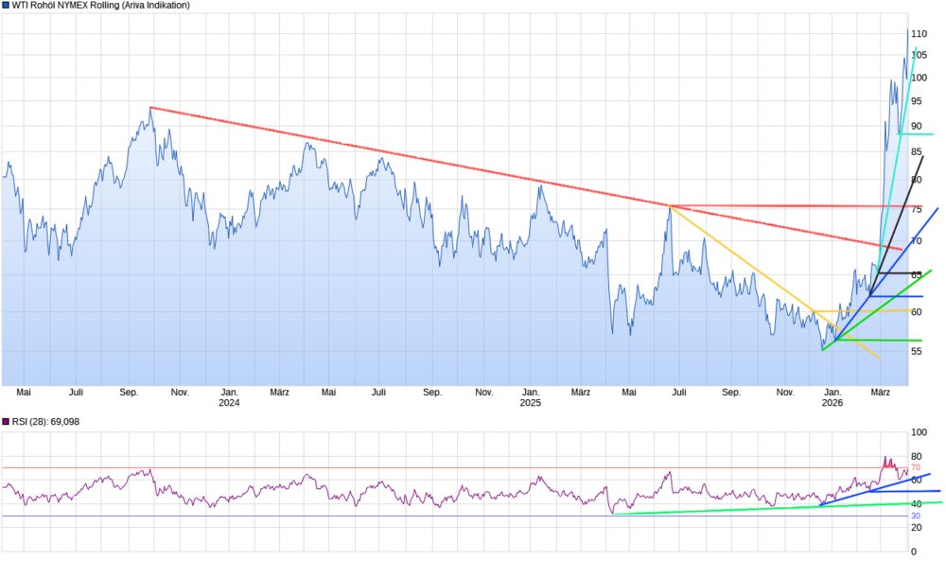946x561 pixels.
Task: Click the 65 price axis label
Action: tap(917, 274)
